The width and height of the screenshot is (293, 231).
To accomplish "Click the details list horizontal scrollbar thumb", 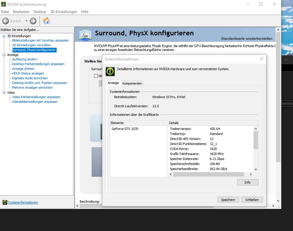I will [x=208, y=174].
